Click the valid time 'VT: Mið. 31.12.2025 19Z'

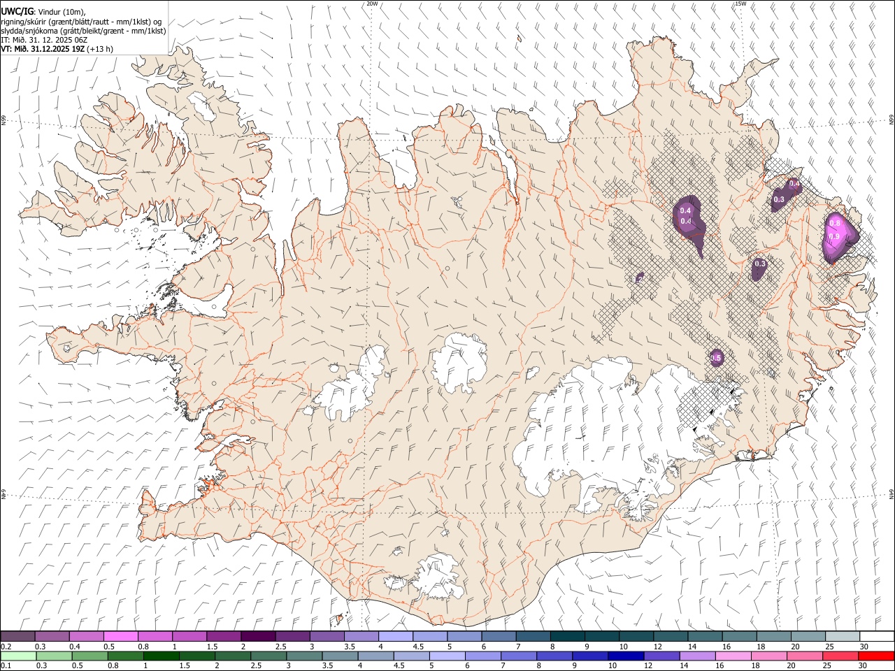pyautogui.click(x=43, y=49)
